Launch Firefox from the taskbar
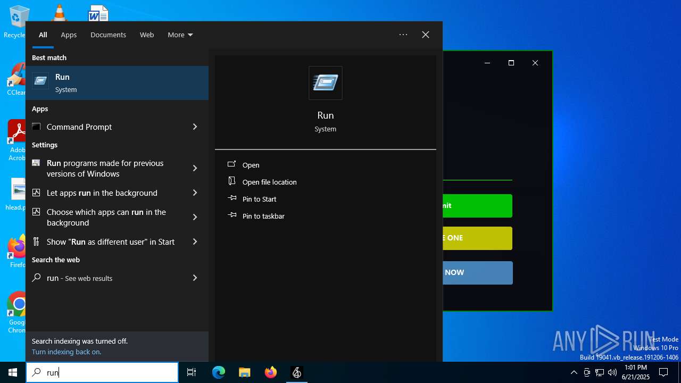 (271, 372)
